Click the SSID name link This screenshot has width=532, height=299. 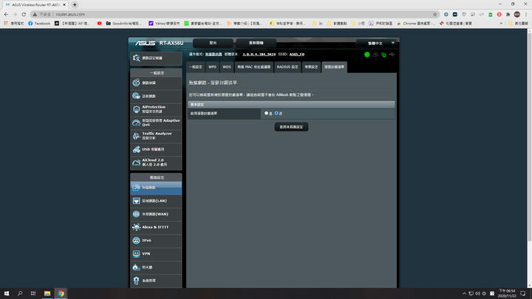point(297,54)
